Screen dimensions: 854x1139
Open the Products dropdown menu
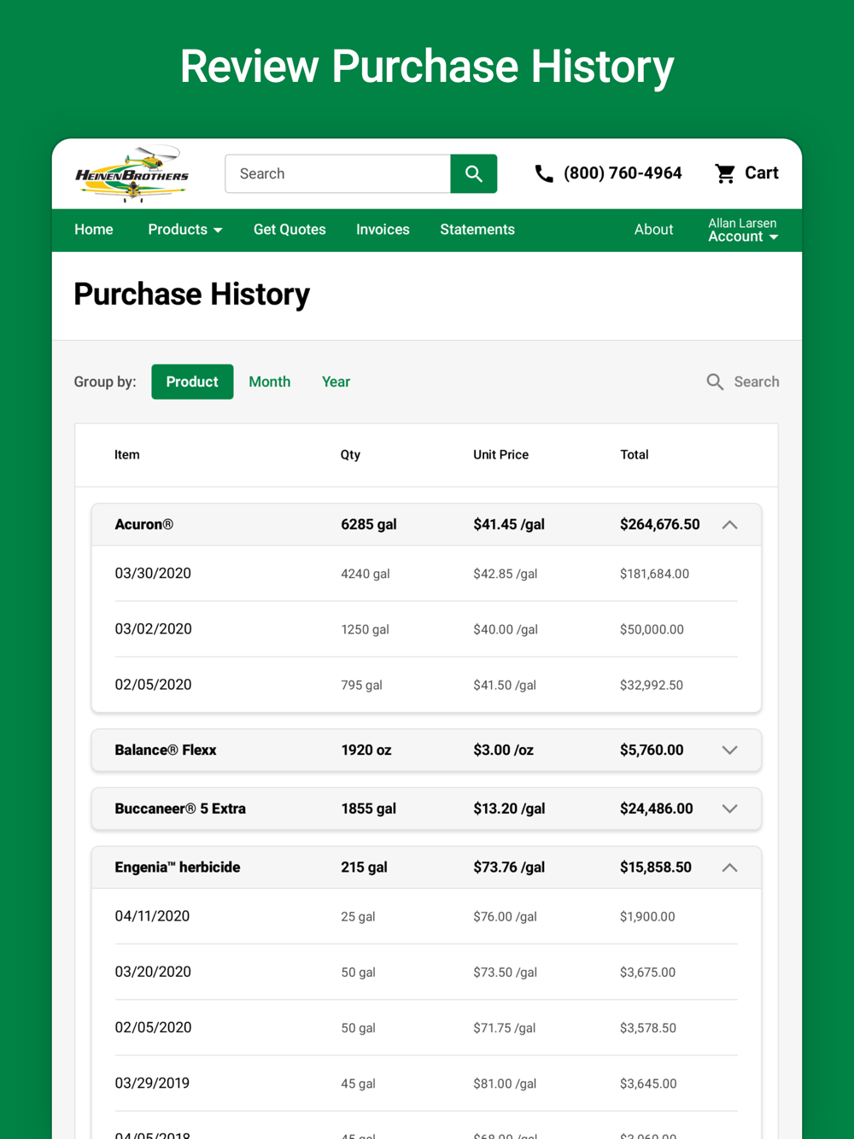pos(185,230)
